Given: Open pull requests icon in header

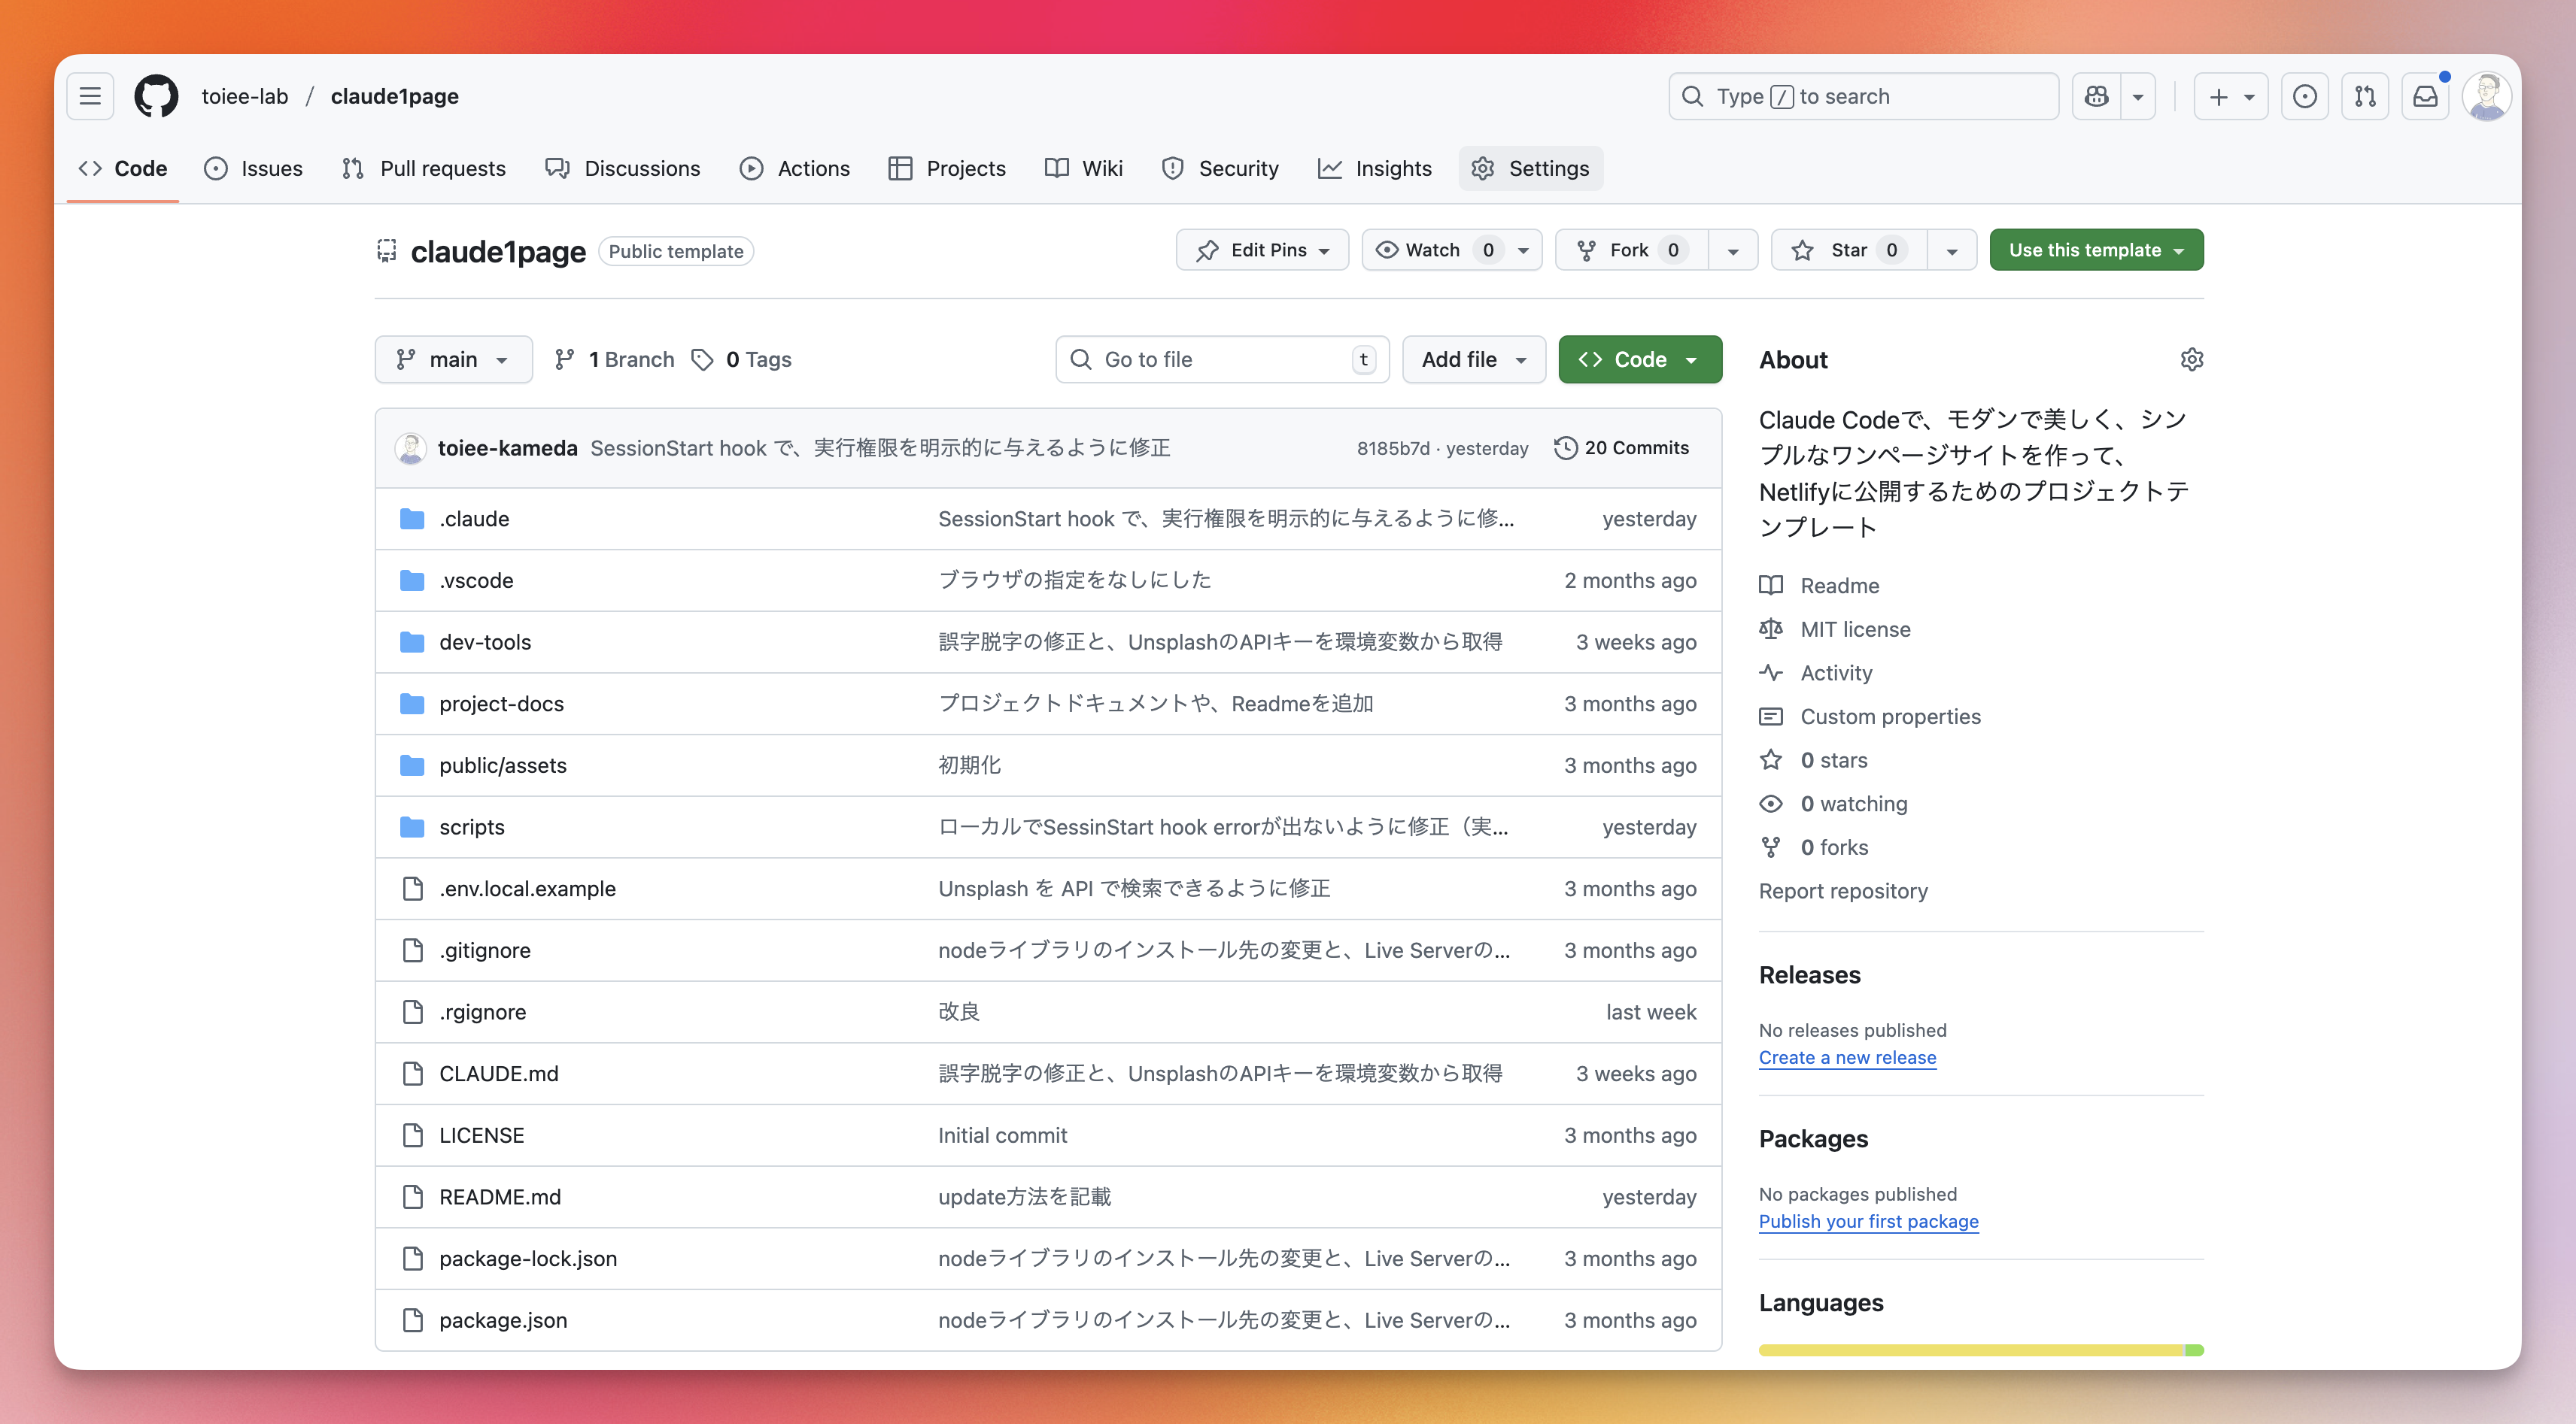Looking at the screenshot, I should tap(2365, 96).
